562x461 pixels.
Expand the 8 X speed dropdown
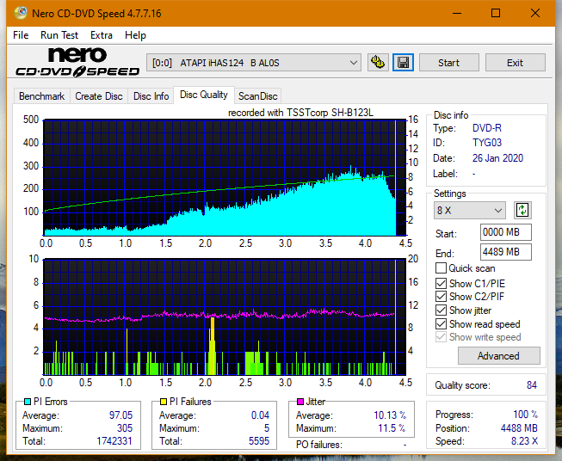(470, 210)
